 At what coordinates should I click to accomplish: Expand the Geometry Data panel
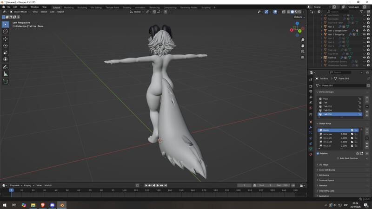(326, 191)
